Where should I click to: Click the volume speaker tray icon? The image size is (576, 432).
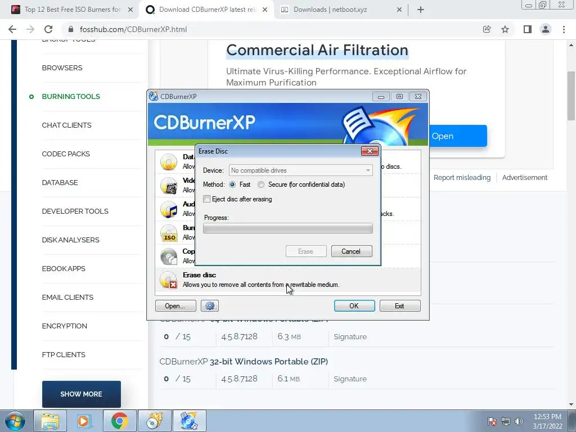click(x=519, y=421)
